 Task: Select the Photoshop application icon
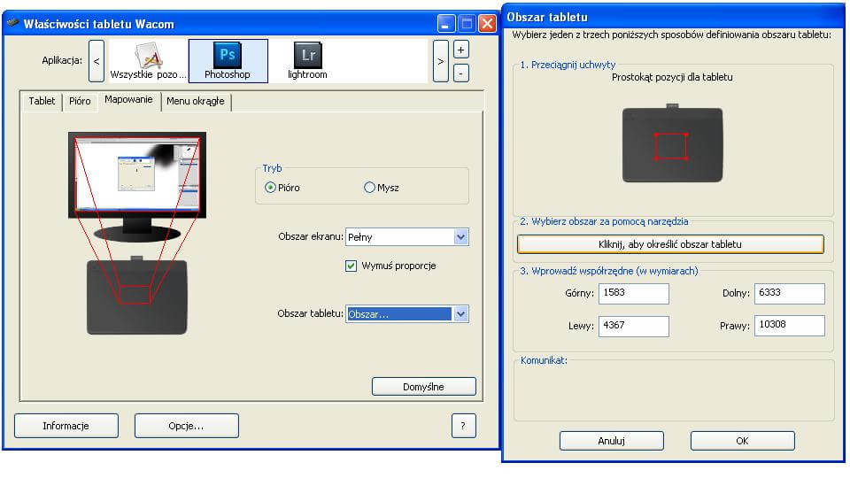point(228,61)
